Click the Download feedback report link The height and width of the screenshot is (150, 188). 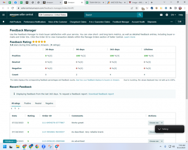101,94
